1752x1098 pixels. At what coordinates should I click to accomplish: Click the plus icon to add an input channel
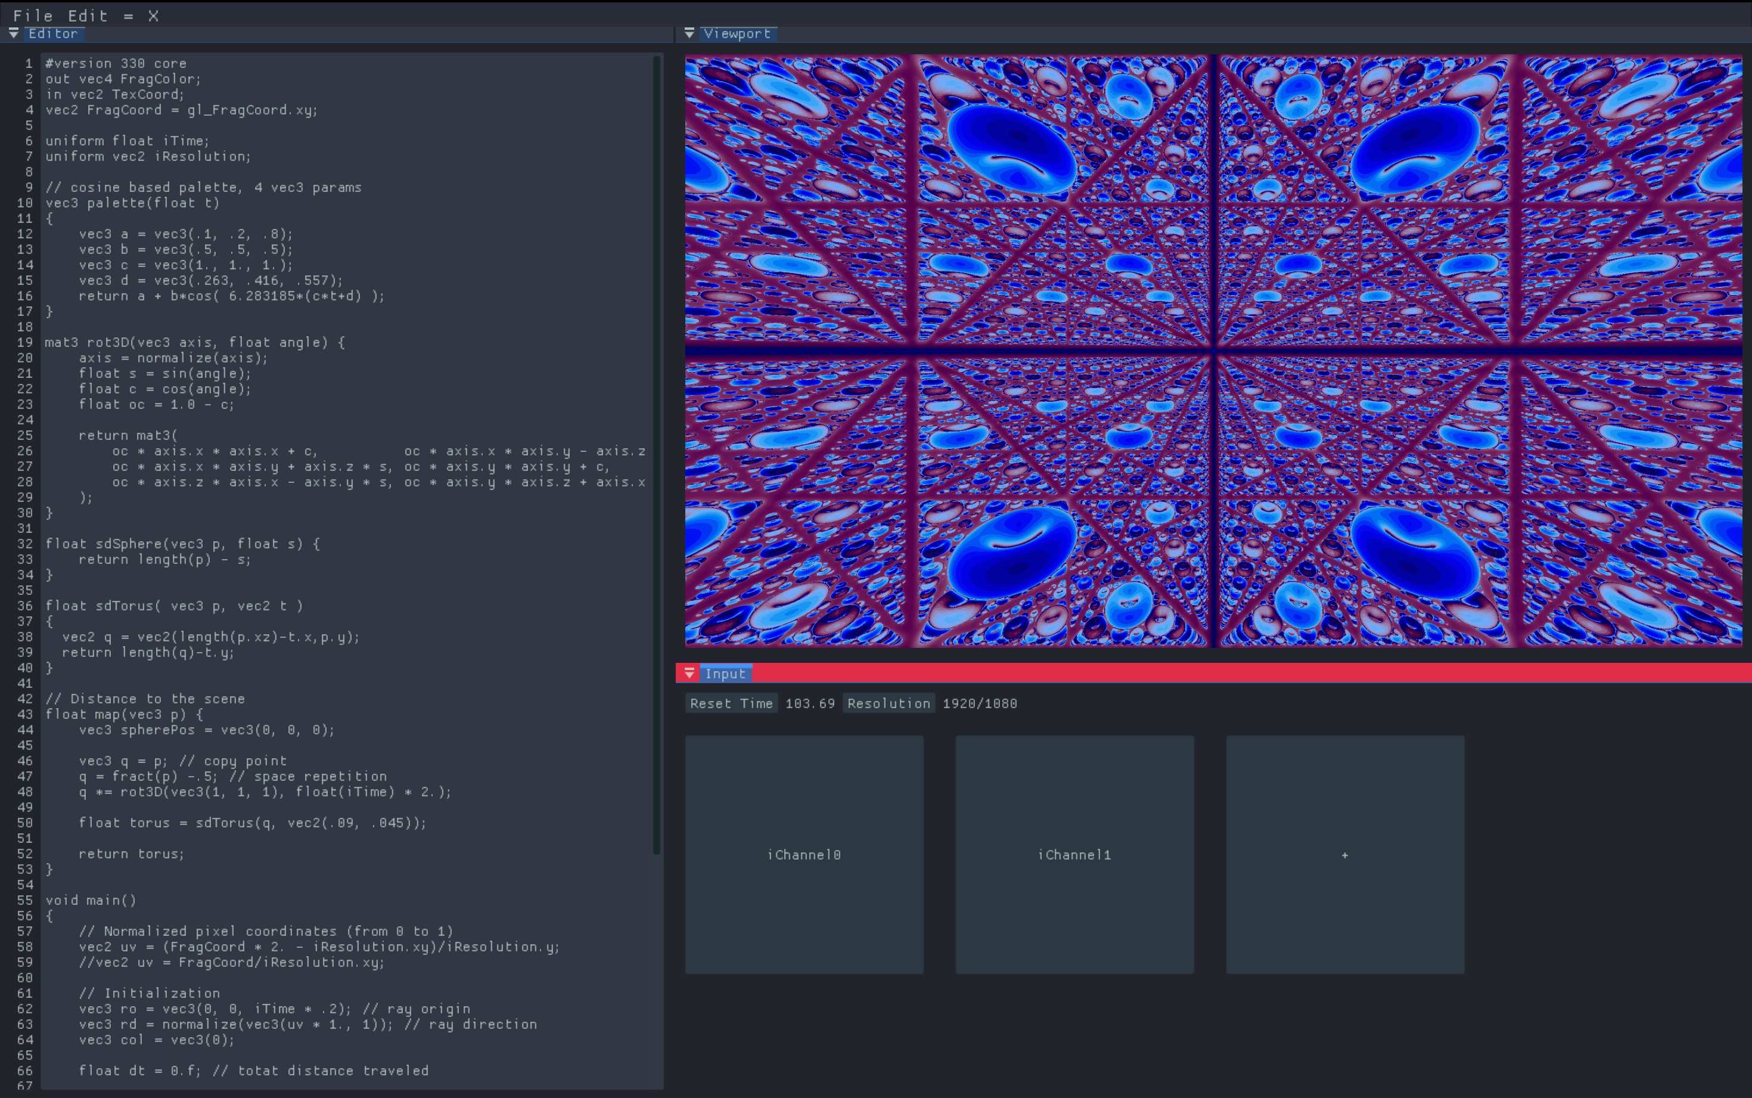click(x=1344, y=855)
